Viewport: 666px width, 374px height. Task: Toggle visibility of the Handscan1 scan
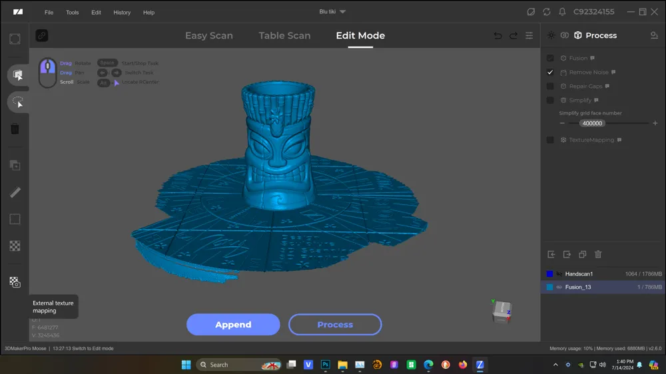559,274
